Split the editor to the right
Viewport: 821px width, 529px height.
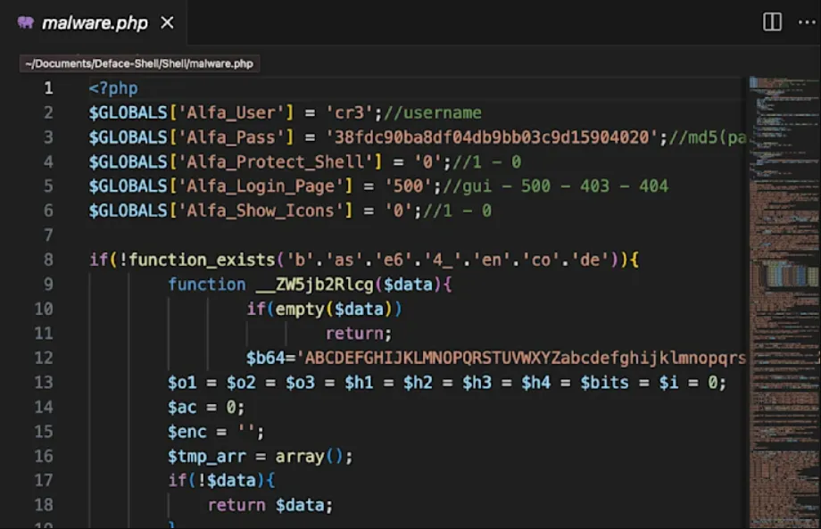pyautogui.click(x=772, y=22)
